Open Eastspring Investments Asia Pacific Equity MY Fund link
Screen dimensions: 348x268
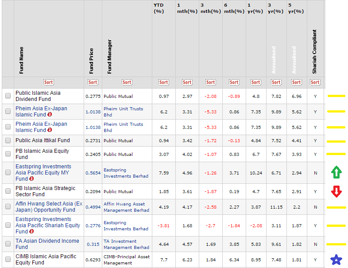43,172
